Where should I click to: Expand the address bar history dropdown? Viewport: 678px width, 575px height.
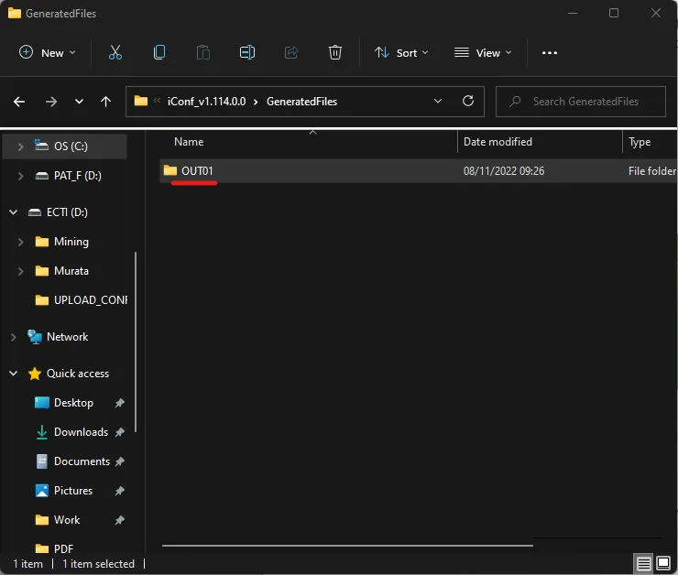pos(438,101)
